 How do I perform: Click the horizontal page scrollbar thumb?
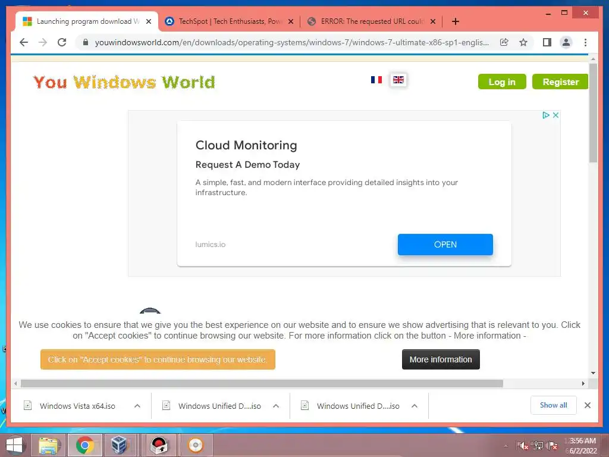click(x=262, y=384)
